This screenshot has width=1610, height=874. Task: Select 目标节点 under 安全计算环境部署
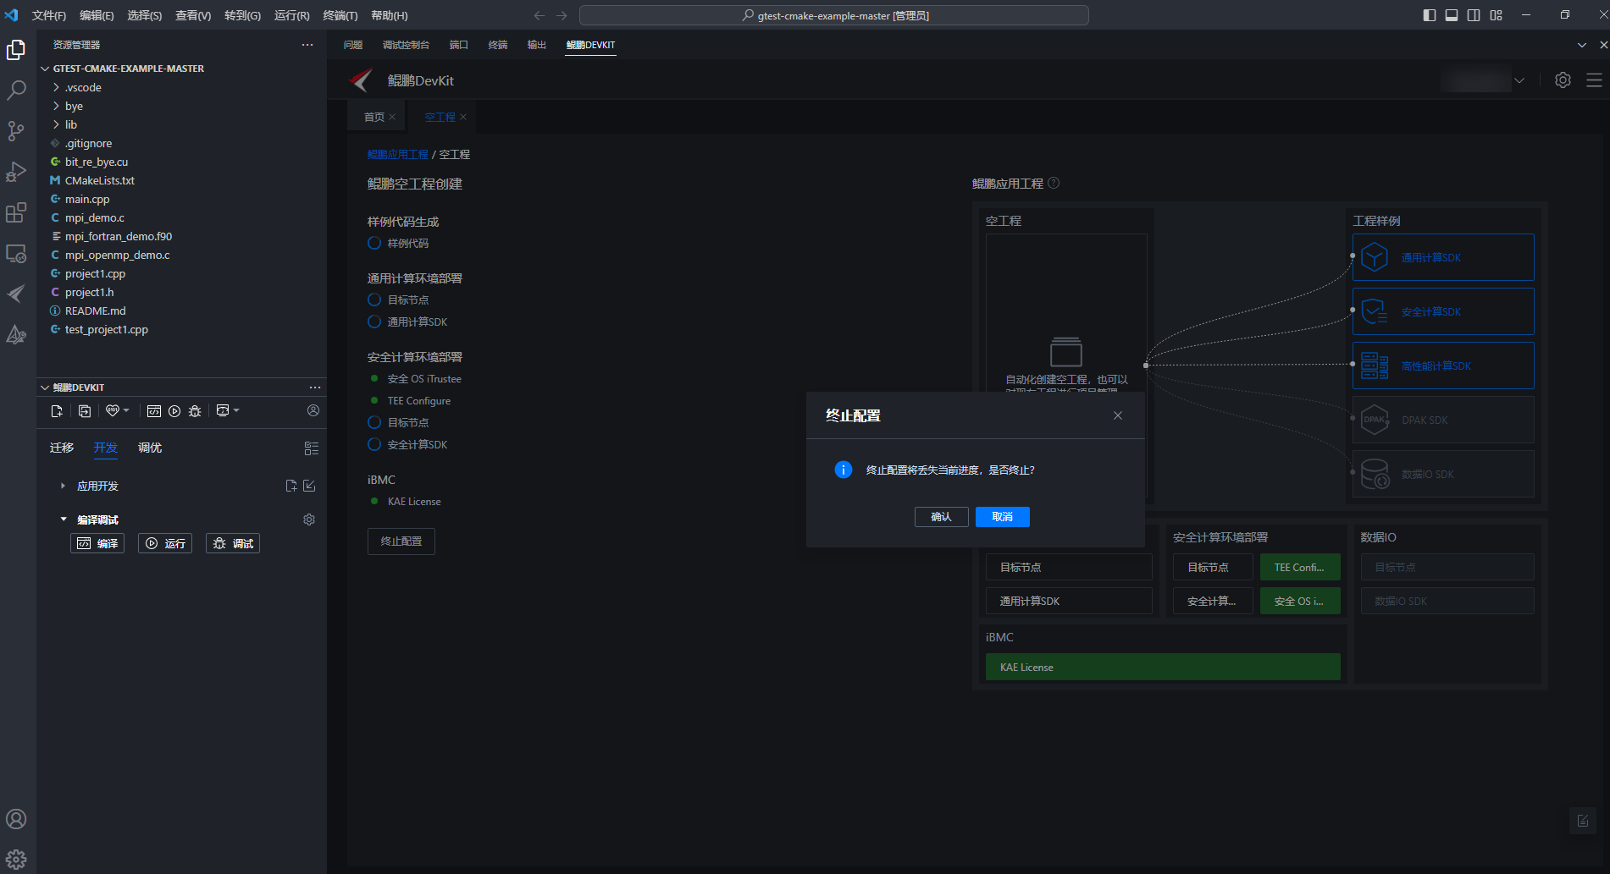tap(374, 422)
